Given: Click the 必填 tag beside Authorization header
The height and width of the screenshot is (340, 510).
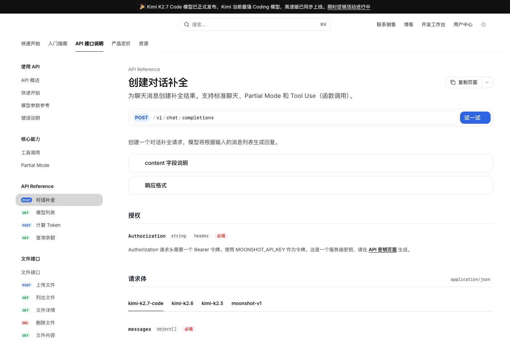Looking at the screenshot, I should pos(221,236).
